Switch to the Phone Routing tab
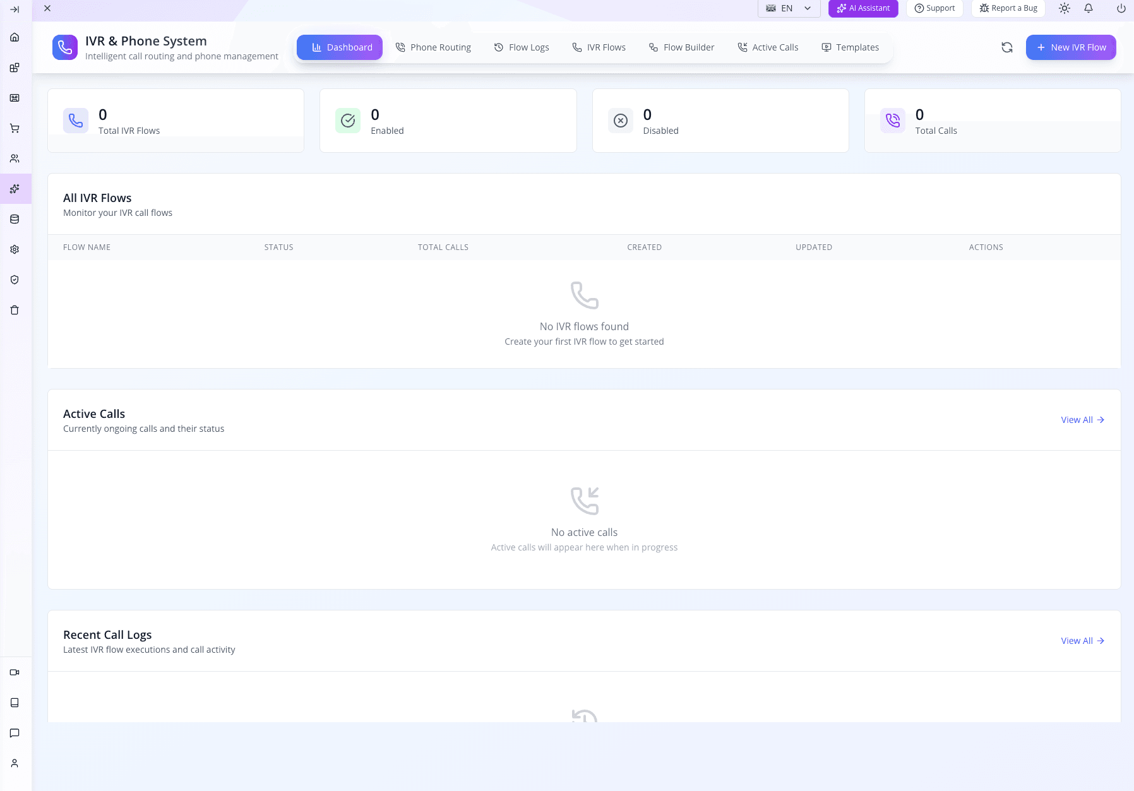The width and height of the screenshot is (1134, 791). [x=433, y=47]
